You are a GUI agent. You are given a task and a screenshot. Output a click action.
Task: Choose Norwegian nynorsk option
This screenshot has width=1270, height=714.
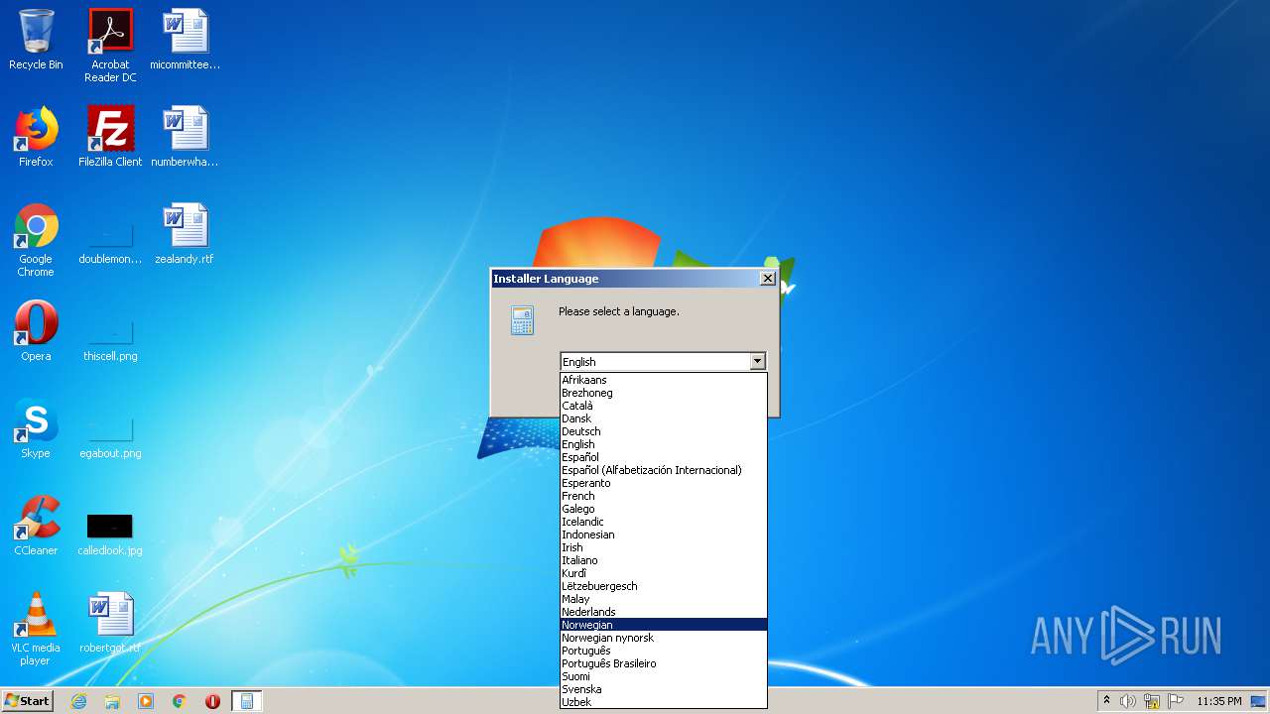(664, 638)
